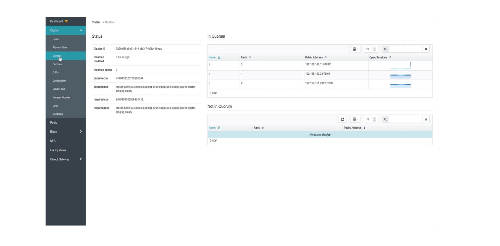The image size is (500, 246).
Task: Click search field in In Quorum table
Action: coord(405,49)
